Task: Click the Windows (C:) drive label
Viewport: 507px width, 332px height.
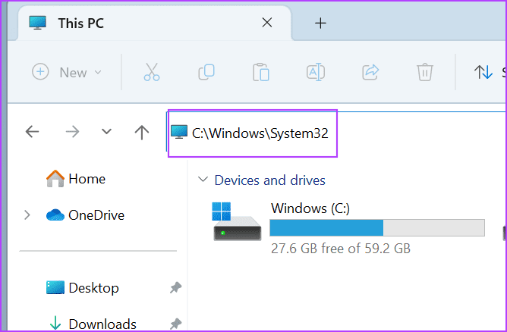Action: point(310,208)
